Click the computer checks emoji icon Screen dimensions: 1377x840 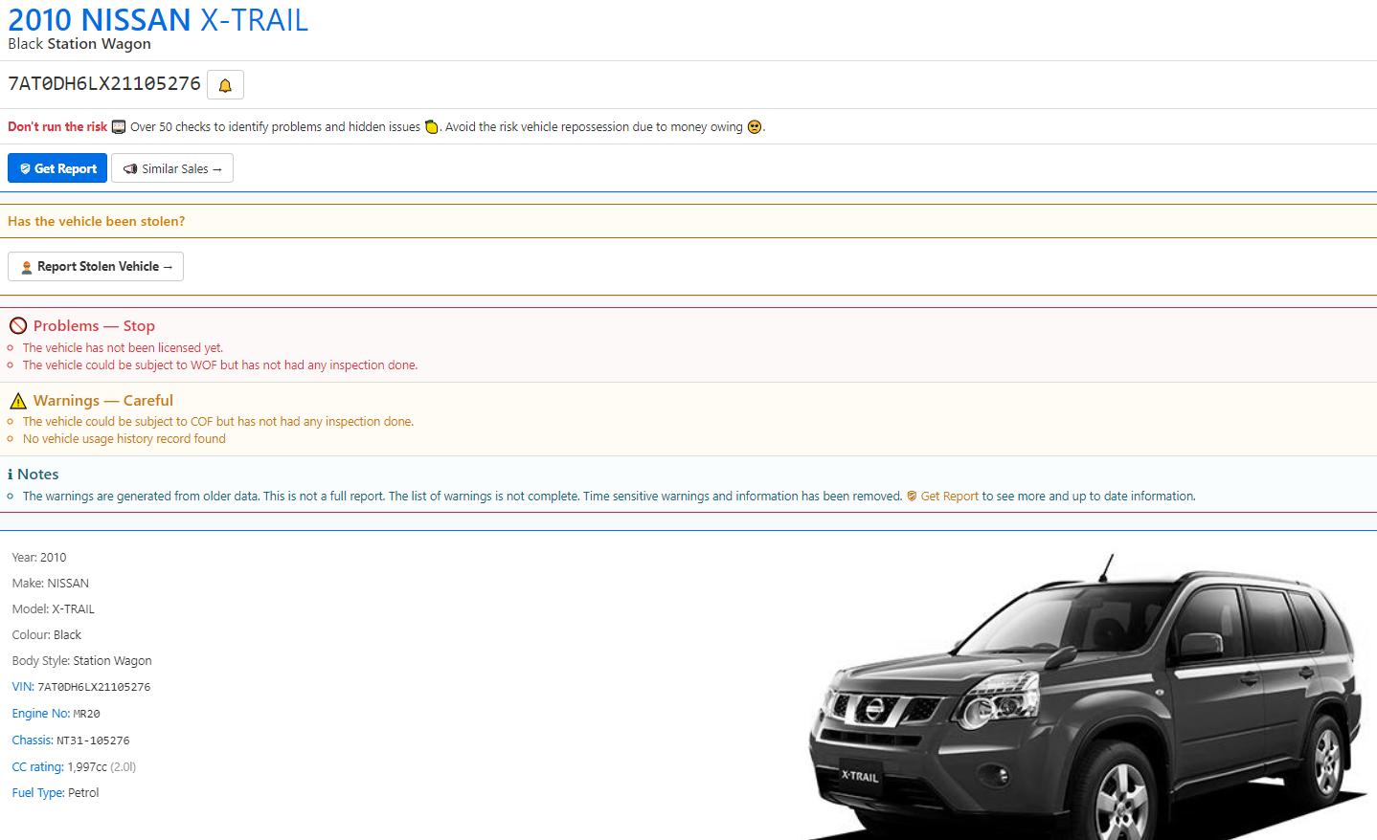pos(119,127)
